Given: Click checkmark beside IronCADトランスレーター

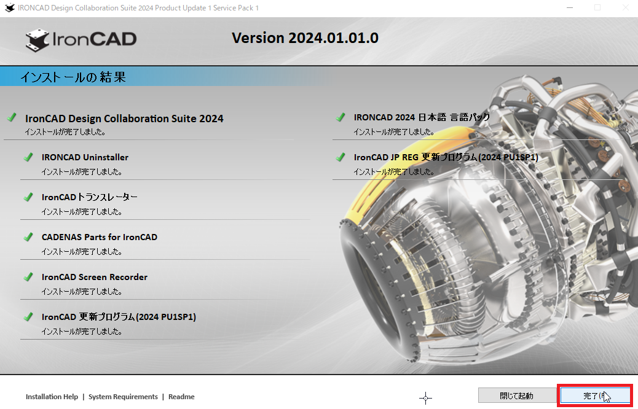Looking at the screenshot, I should [x=28, y=197].
